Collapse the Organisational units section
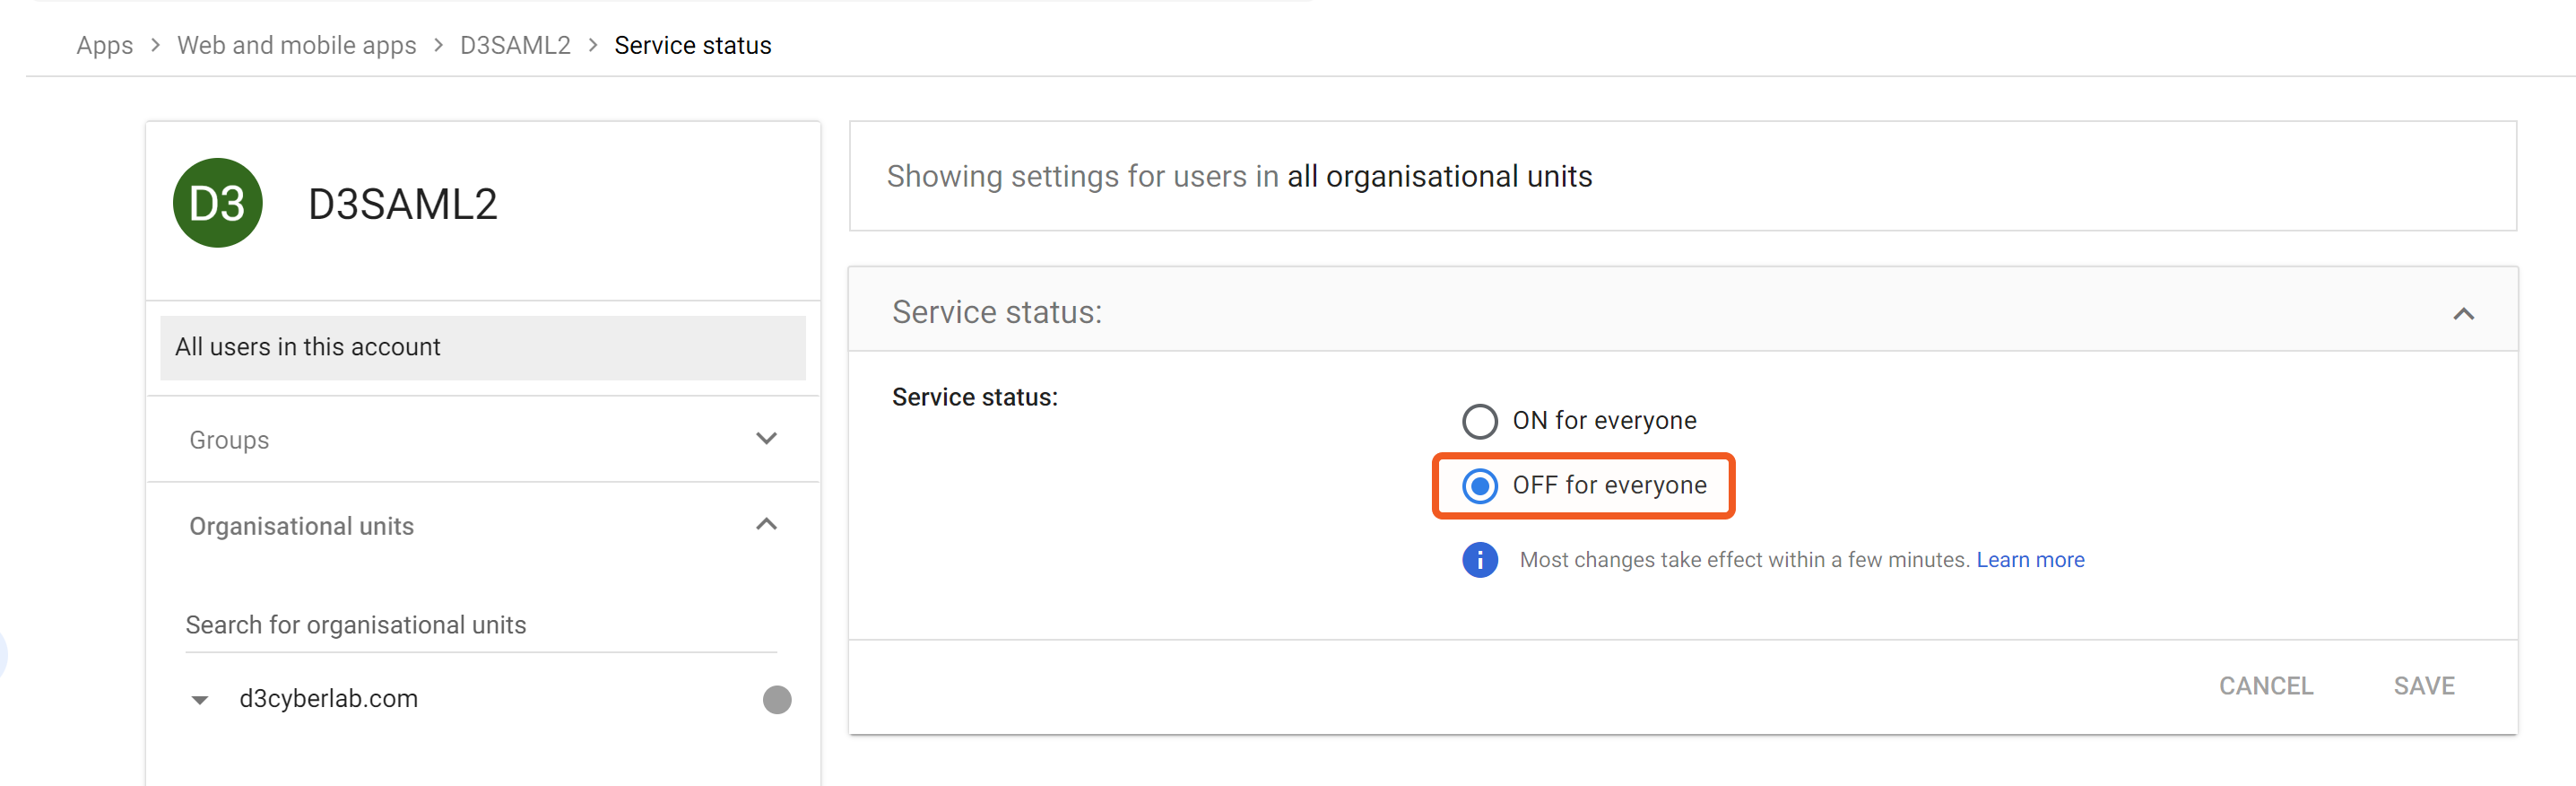 (766, 525)
